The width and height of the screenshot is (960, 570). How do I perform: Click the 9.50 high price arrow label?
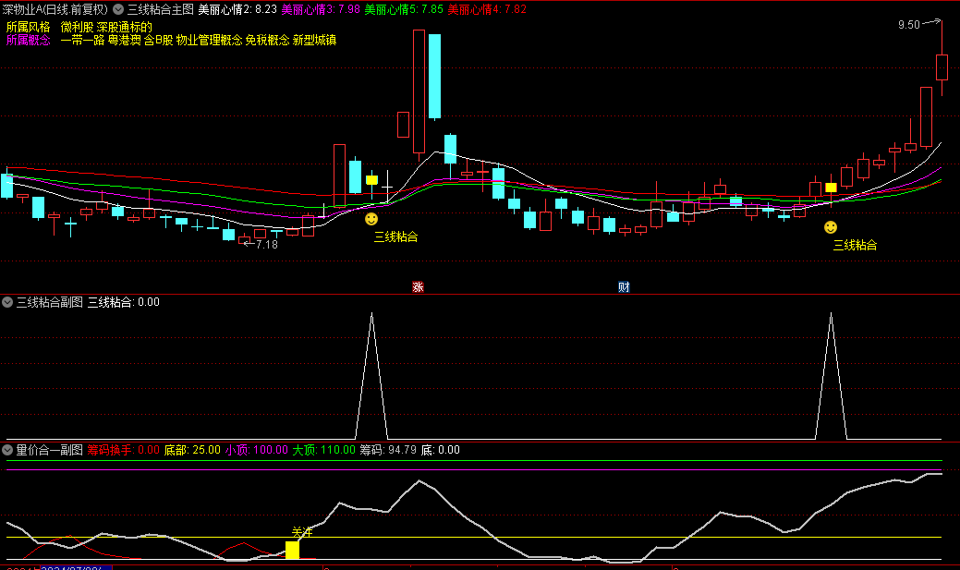(x=909, y=25)
